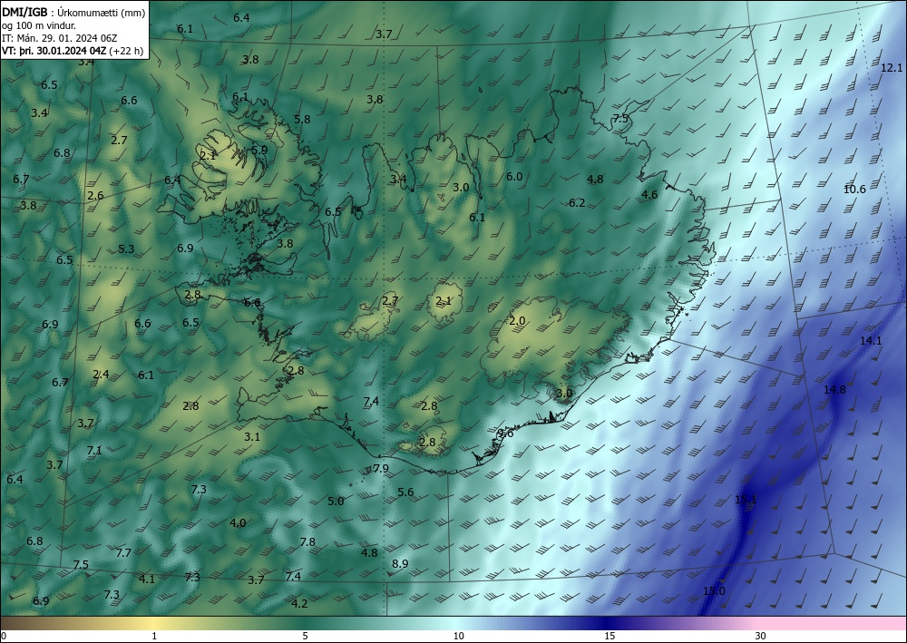Screen dimensions: 907x643
Task: Click the 4.1 value on the map
Action: pos(147,579)
